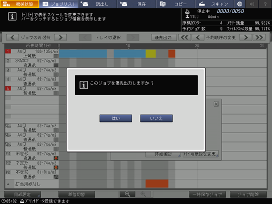This screenshot has width=272, height=204.
Task: Select PI2 不定形 tray row
Action: [x=32, y=165]
